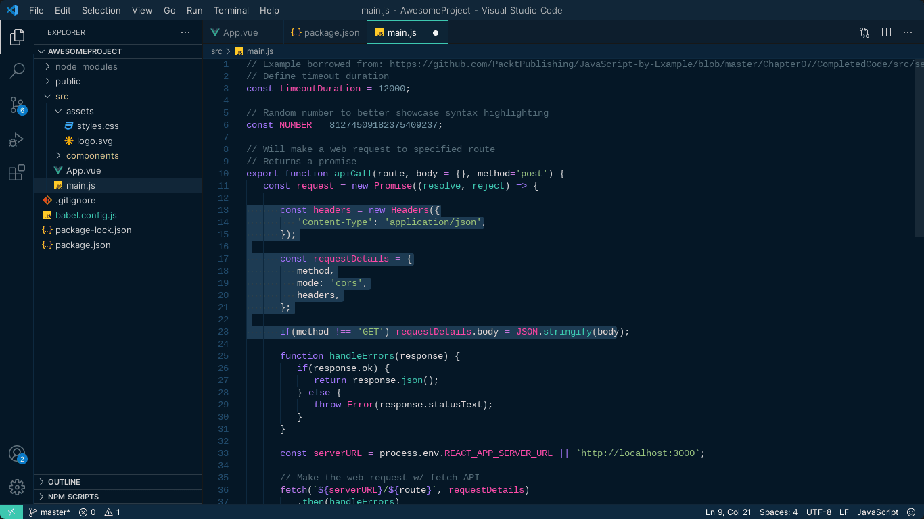
Task: Click the Open Changes compare icon
Action: pos(864,32)
